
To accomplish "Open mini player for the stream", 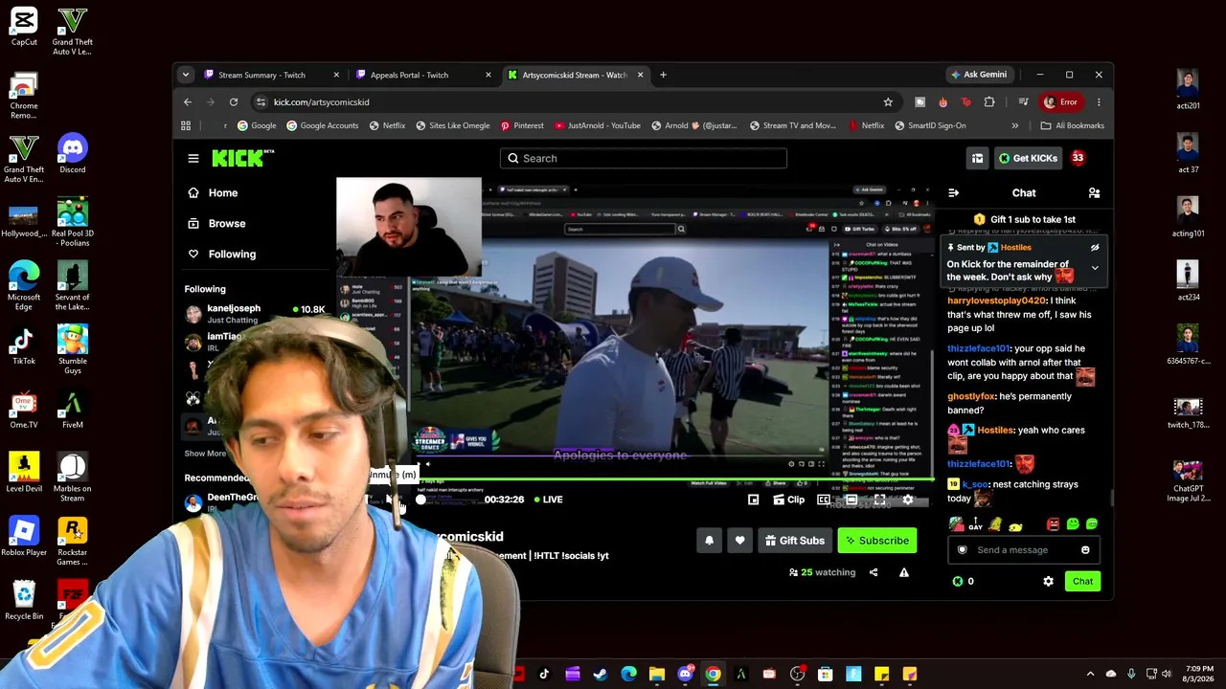I will [x=754, y=500].
